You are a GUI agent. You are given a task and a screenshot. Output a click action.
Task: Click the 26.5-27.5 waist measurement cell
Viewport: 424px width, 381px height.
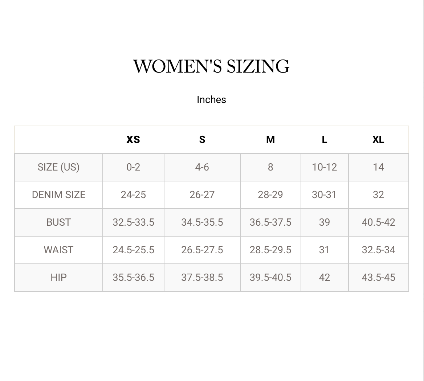(202, 250)
